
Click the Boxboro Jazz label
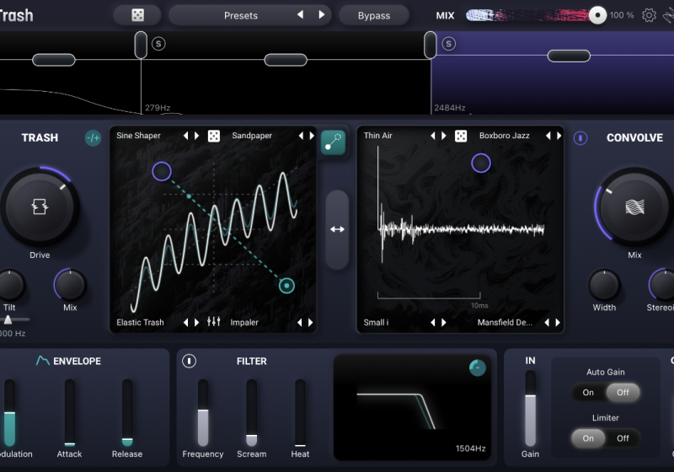pyautogui.click(x=504, y=136)
